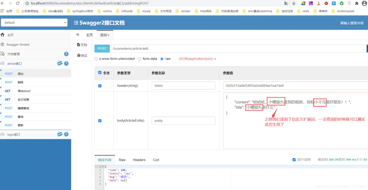Select the 文档 document icon panel
This screenshot has width=368, height=190.
(x=79, y=44)
